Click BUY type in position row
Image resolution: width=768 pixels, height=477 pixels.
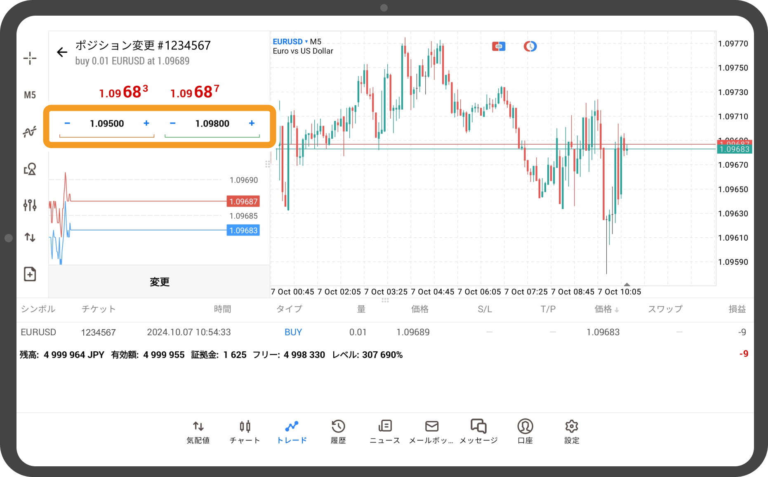pyautogui.click(x=293, y=332)
